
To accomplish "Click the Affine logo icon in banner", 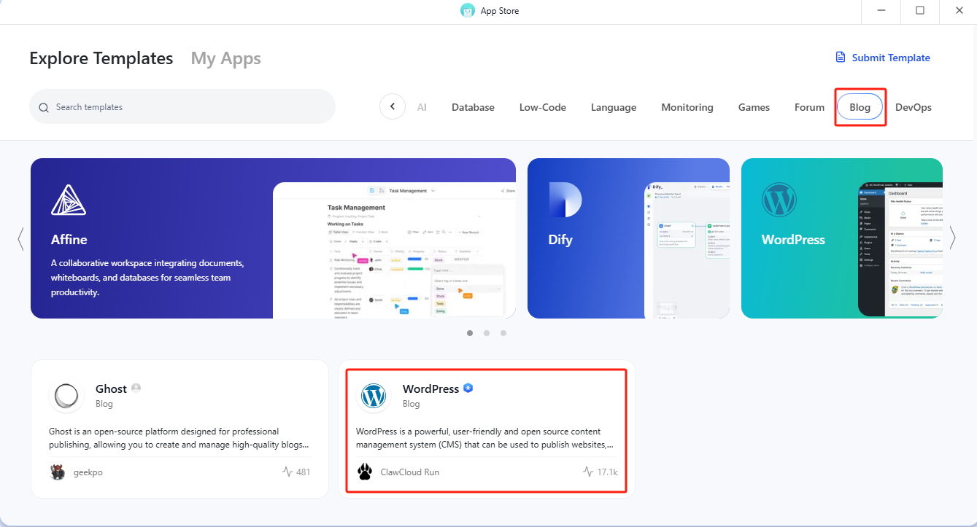I will pyautogui.click(x=69, y=200).
